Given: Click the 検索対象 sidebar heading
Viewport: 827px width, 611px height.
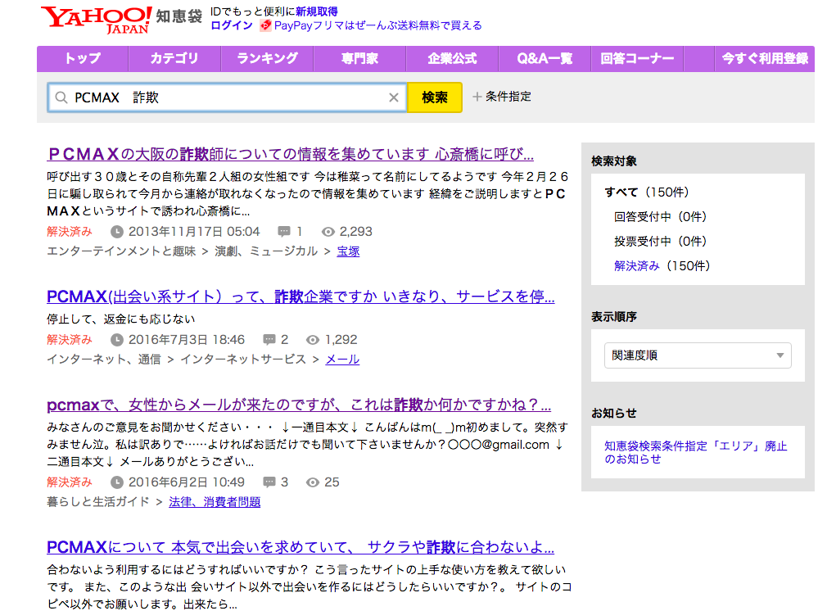Looking at the screenshot, I should (614, 161).
